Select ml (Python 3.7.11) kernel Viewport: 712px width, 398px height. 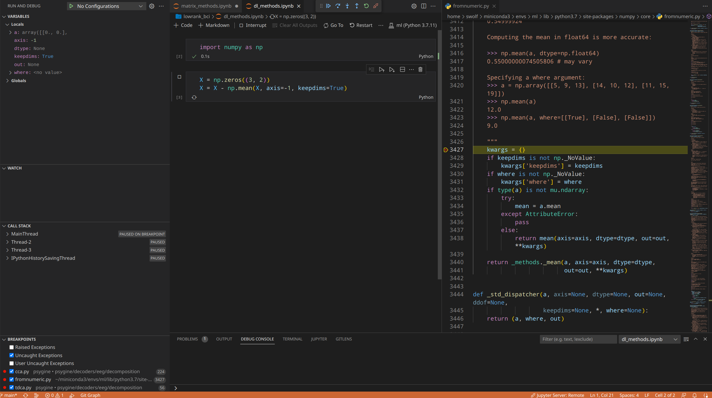click(413, 25)
